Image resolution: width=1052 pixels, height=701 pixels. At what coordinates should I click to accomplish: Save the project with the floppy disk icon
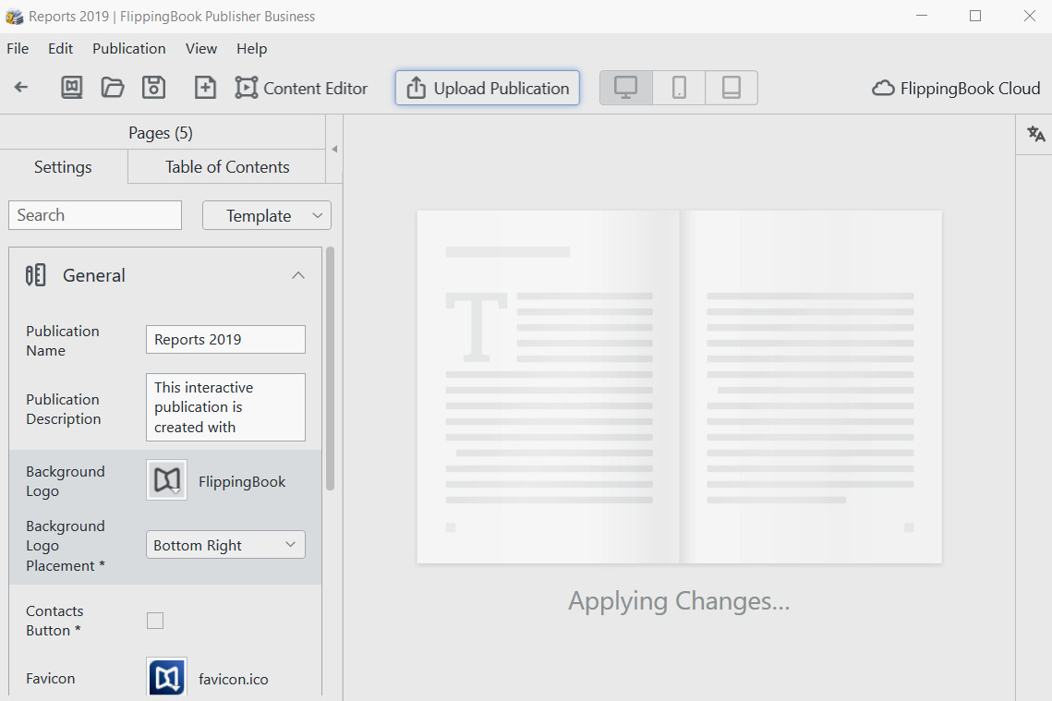[x=153, y=88]
